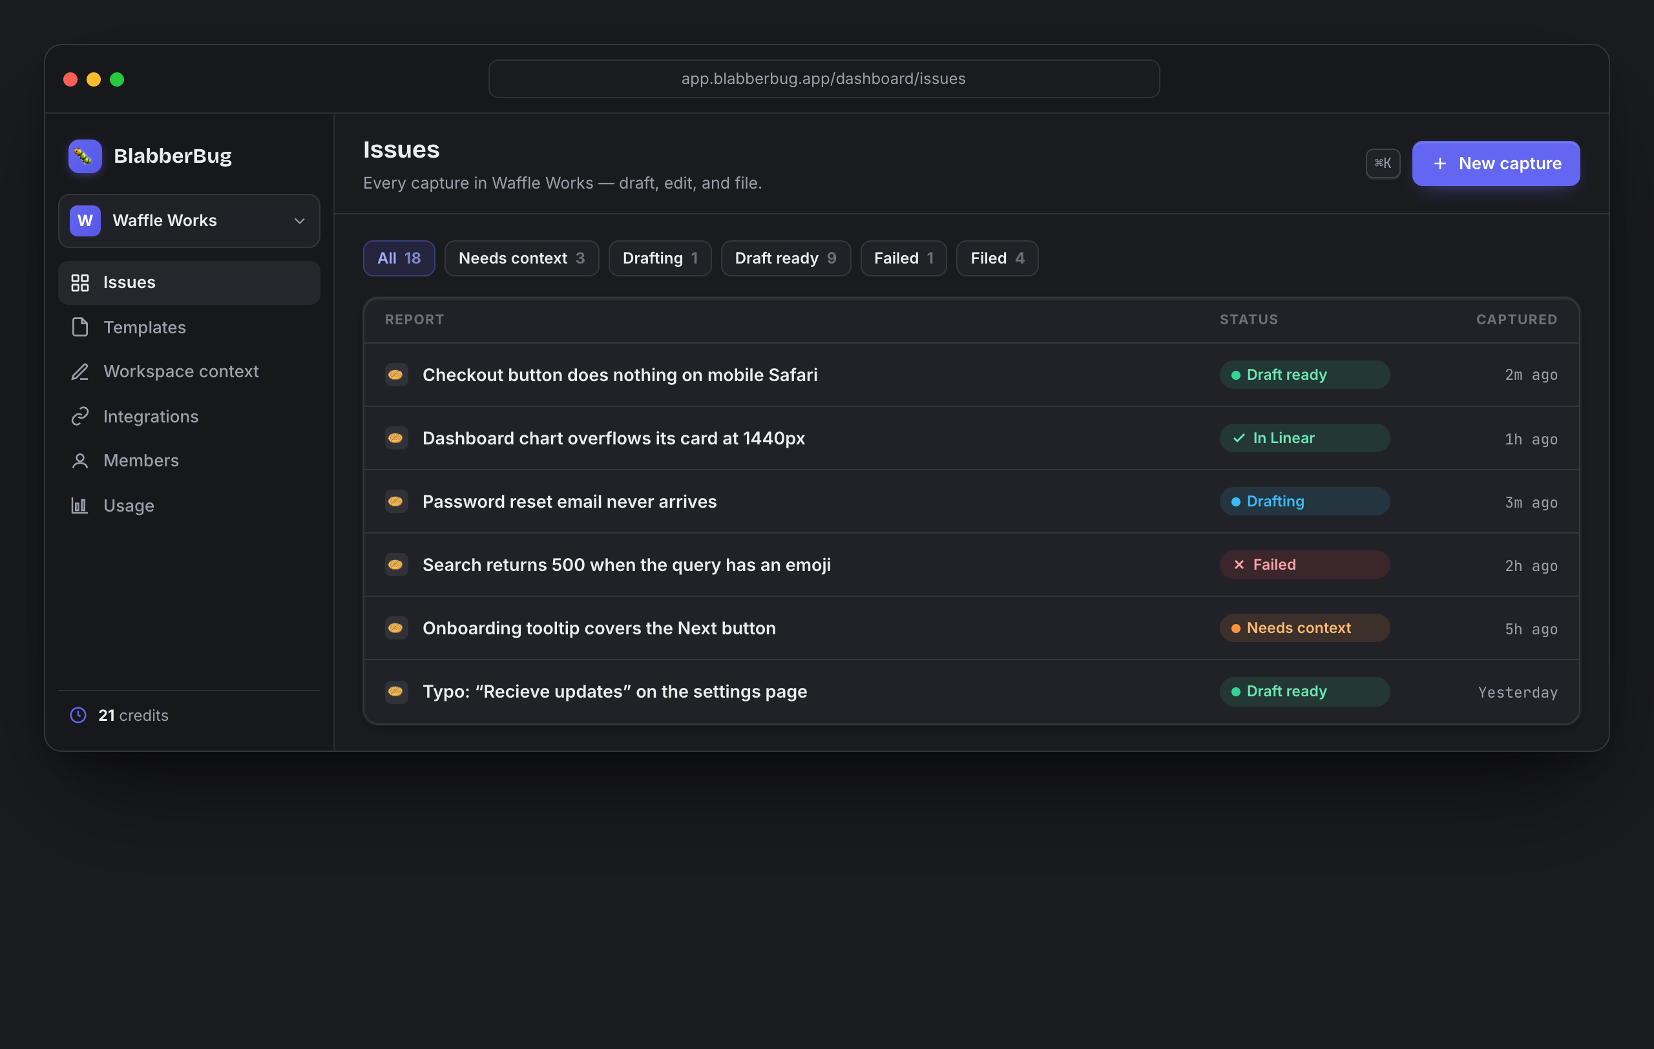This screenshot has height=1049, width=1654.
Task: Click the Failed status badge
Action: coord(1304,565)
